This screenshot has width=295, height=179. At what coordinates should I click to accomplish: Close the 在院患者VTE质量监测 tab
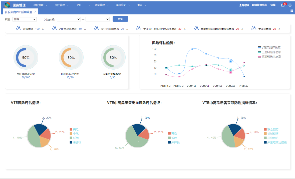(x=35, y=12)
